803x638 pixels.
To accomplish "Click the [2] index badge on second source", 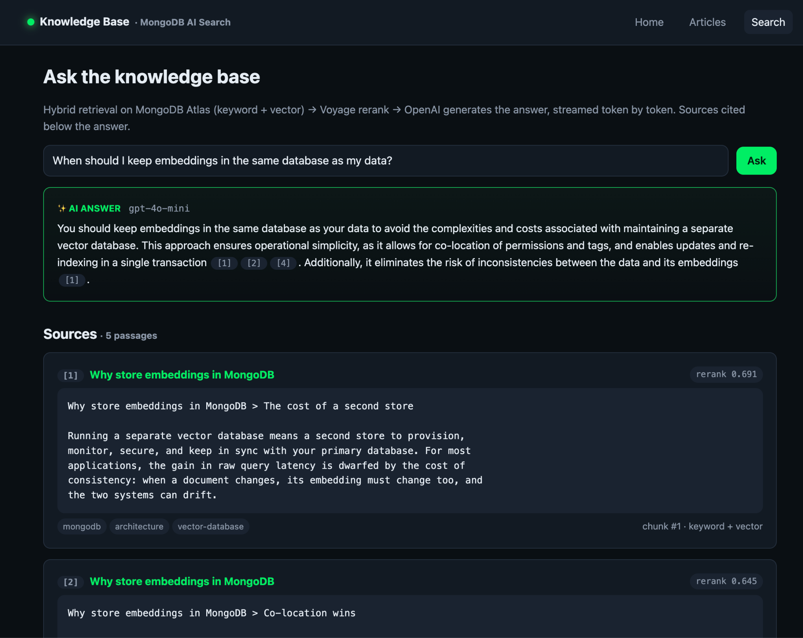I will pyautogui.click(x=71, y=582).
